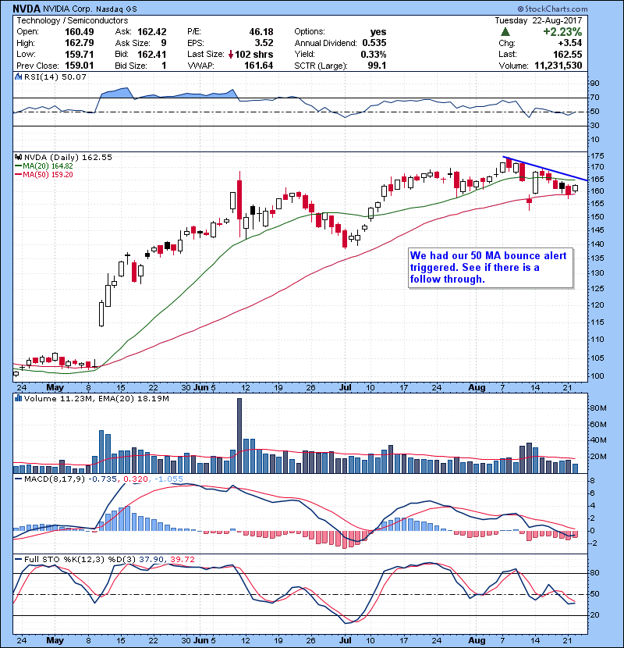Click the Bid price 162.41

[x=152, y=55]
